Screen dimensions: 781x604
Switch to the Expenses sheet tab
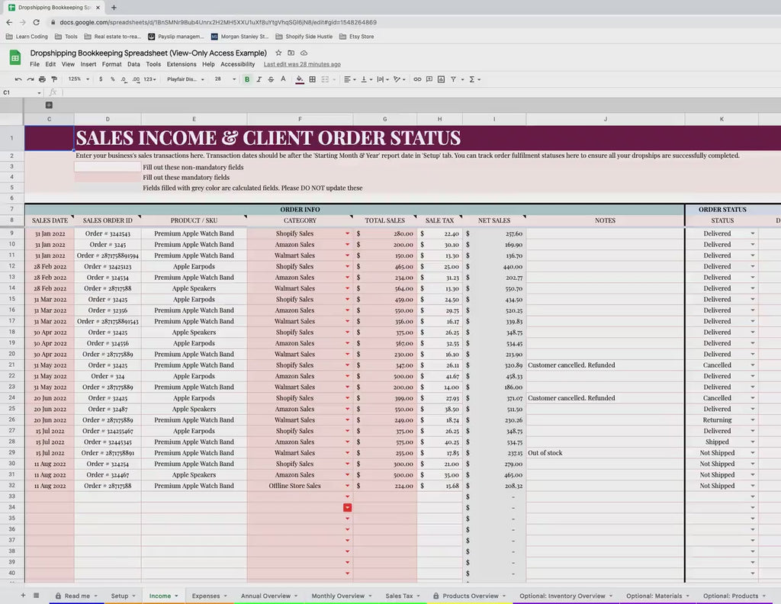[x=206, y=596]
